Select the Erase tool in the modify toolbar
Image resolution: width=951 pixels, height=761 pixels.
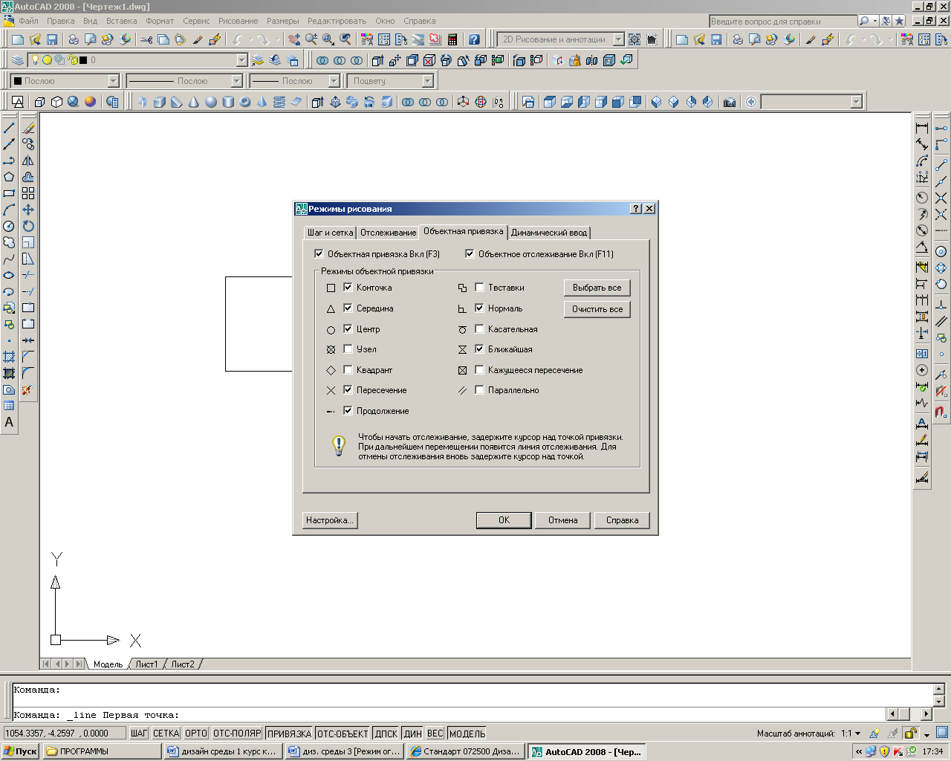tap(28, 128)
